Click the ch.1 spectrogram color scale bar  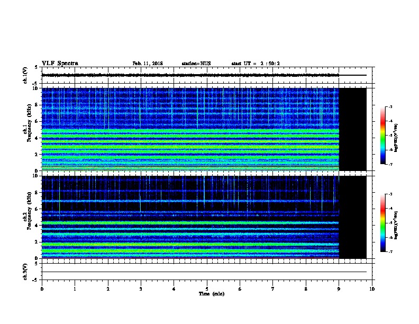(x=383, y=136)
